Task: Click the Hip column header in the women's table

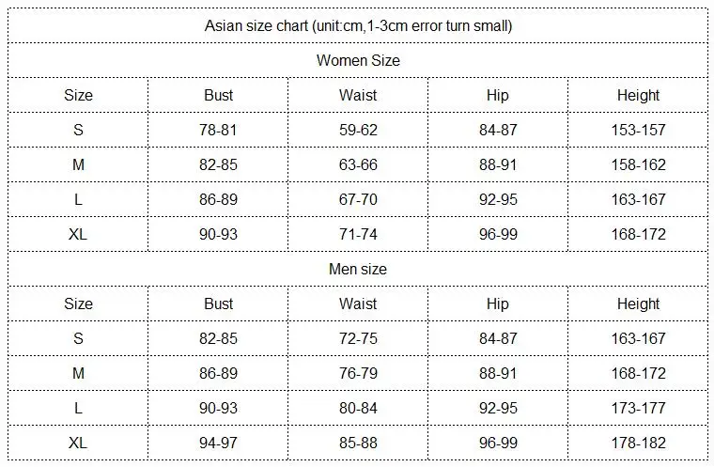Action: (498, 95)
